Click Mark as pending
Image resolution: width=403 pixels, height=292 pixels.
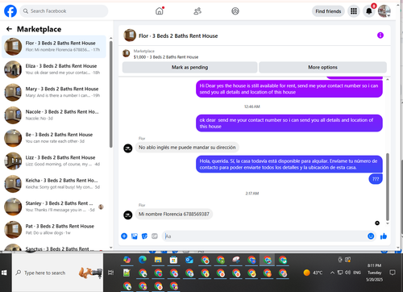tap(189, 67)
